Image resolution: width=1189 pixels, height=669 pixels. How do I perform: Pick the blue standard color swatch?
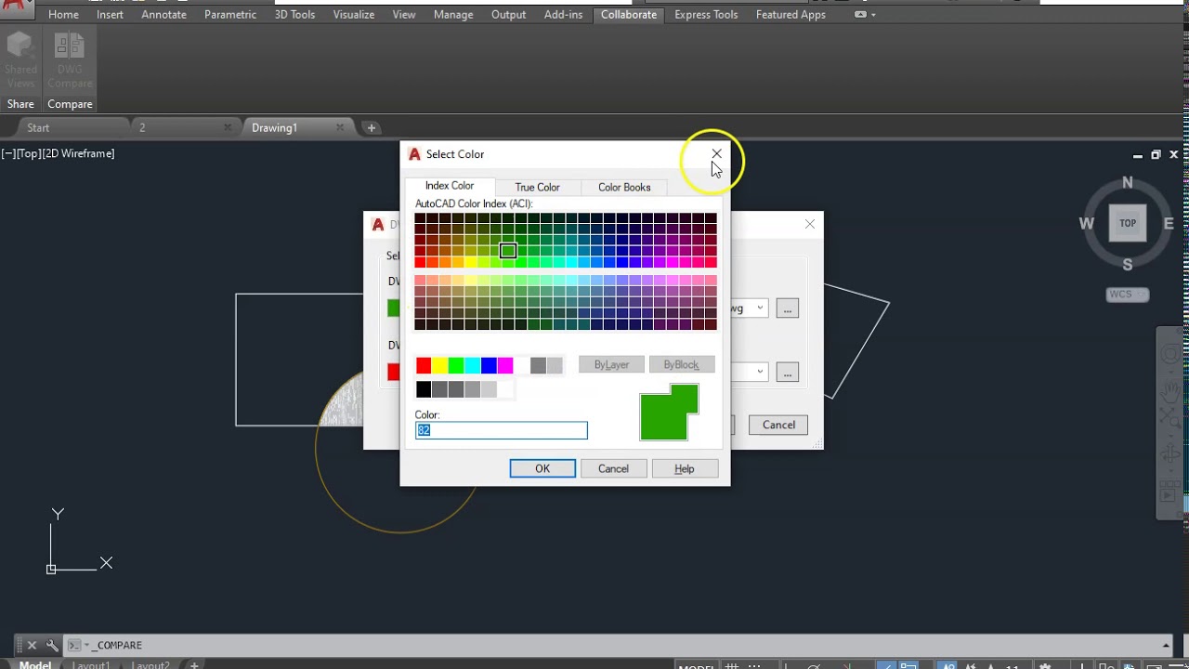click(489, 365)
